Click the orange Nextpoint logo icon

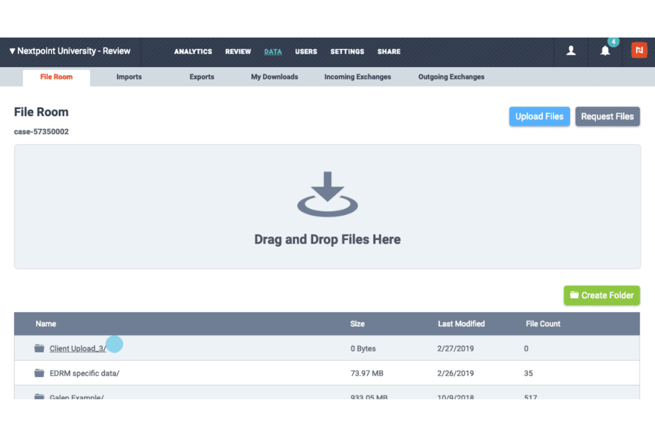coord(639,50)
